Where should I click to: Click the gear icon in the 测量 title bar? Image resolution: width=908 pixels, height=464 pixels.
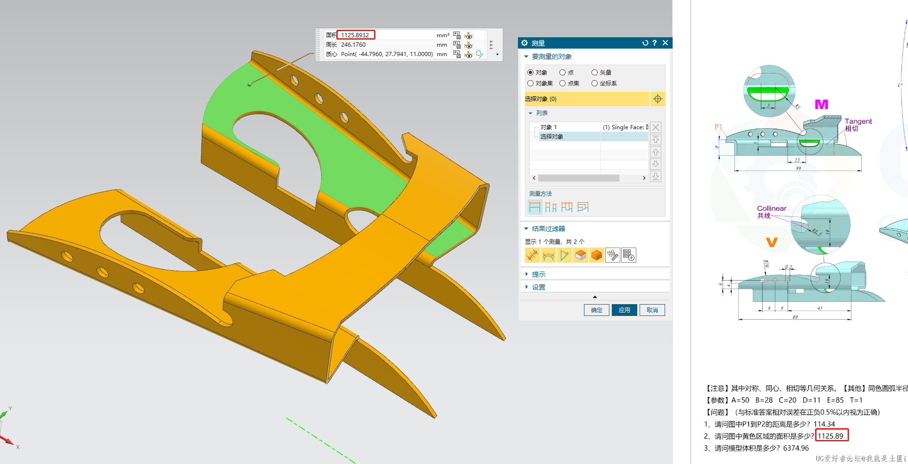coord(525,43)
